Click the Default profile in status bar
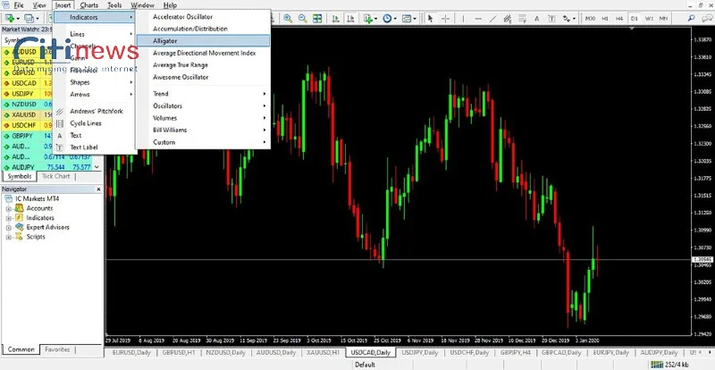This screenshot has height=370, width=715. click(365, 365)
